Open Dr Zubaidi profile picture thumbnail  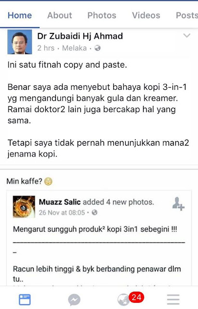click(x=20, y=42)
